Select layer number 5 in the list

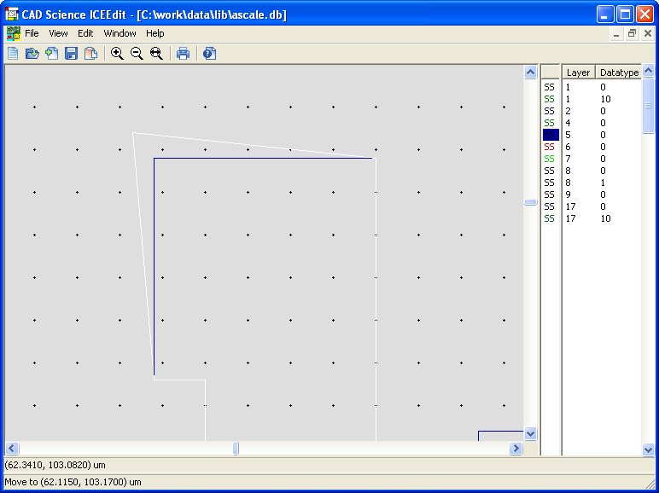568,135
